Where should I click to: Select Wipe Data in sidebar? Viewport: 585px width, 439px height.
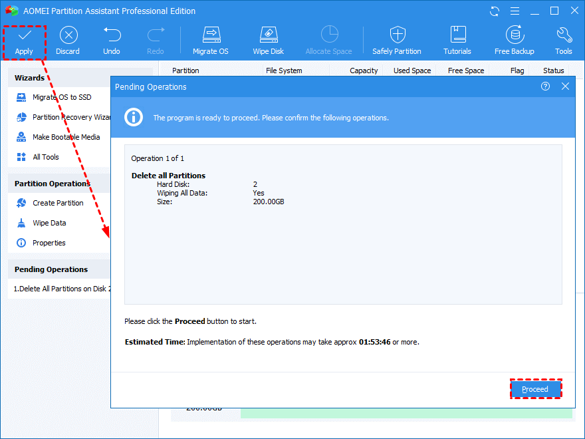pyautogui.click(x=41, y=223)
